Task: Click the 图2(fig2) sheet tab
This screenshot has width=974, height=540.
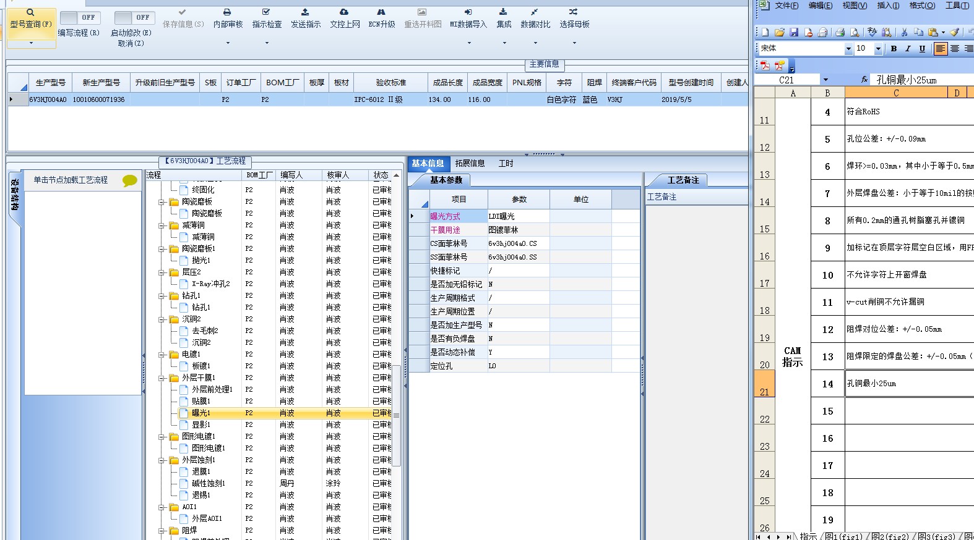Action: (x=890, y=536)
